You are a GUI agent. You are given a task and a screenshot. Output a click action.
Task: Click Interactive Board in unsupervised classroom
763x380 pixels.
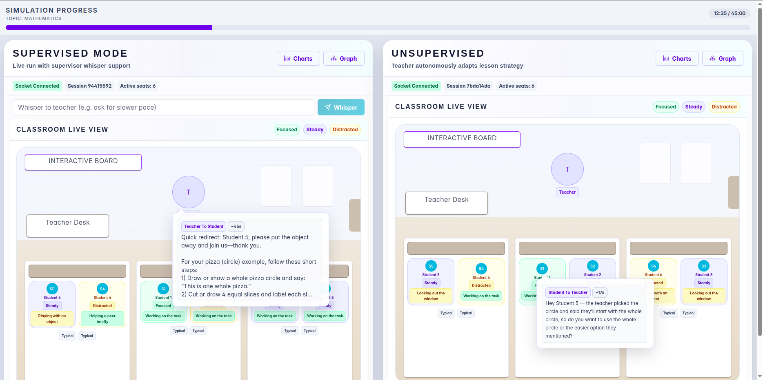point(462,139)
